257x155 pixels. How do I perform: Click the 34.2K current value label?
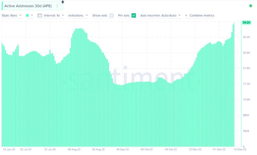[246, 22]
